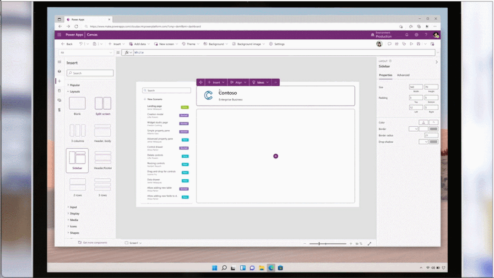Open Microsoft Edge from the taskbar
The width and height of the screenshot is (494, 278).
(271, 268)
